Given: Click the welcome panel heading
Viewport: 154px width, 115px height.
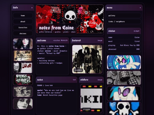Looking at the screenshot, I should click(42, 41).
